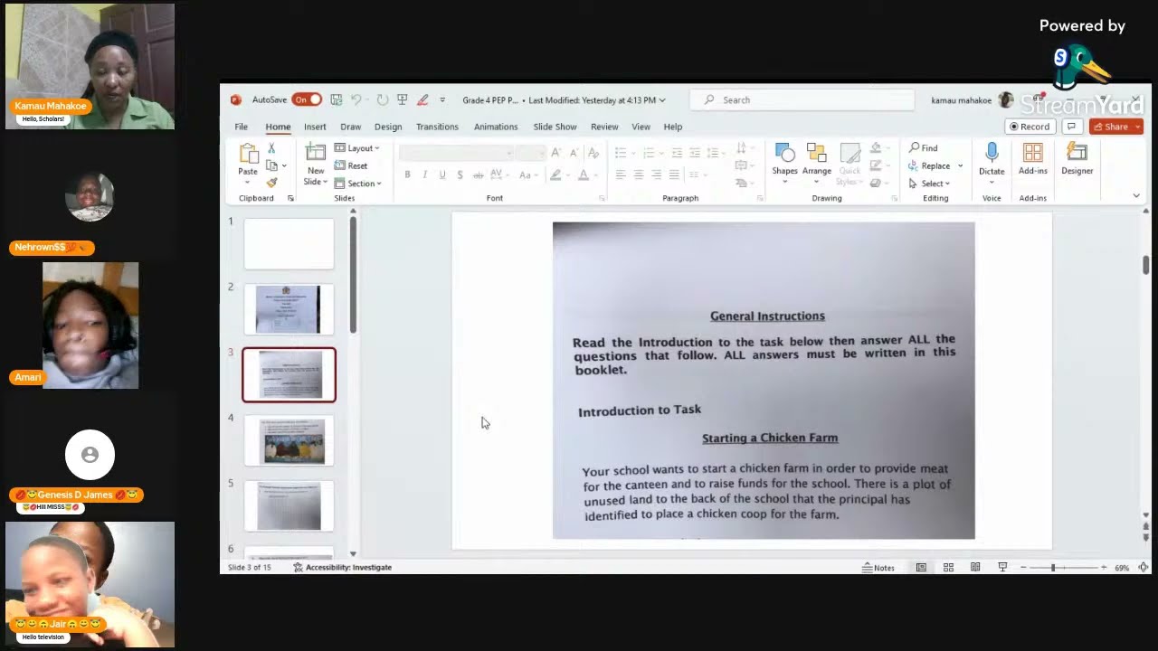Screen dimensions: 1158x651
Task: Open the Add-ins icon
Action: (x=1032, y=152)
